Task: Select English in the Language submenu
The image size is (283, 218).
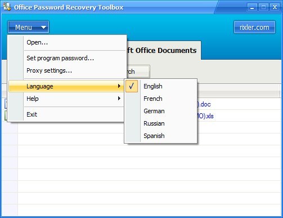Action: point(161,86)
